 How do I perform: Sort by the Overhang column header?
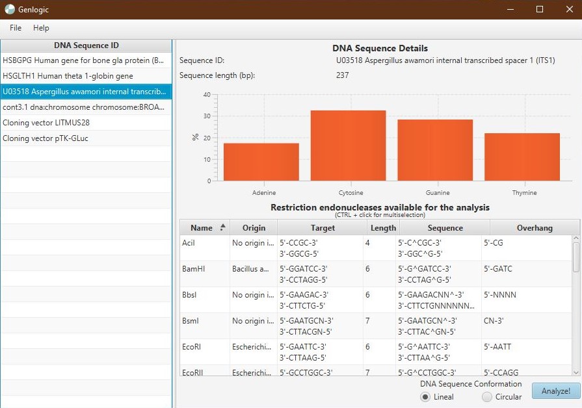tap(535, 227)
